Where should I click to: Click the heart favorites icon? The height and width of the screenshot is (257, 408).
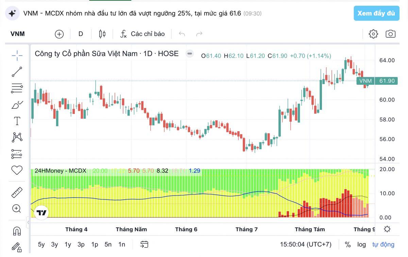(17, 170)
